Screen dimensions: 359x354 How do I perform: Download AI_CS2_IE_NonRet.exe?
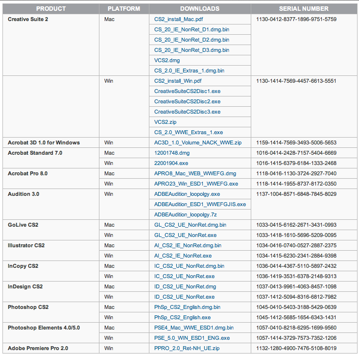click(183, 256)
